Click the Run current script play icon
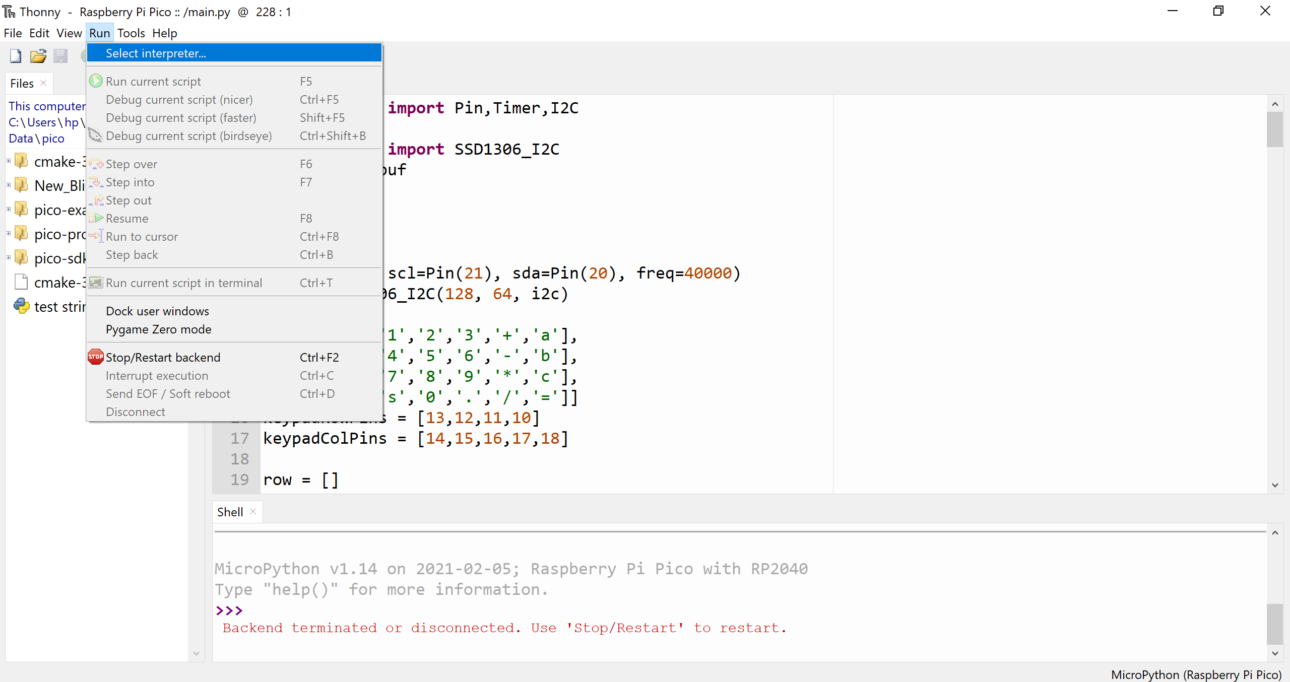The width and height of the screenshot is (1290, 682). [96, 81]
